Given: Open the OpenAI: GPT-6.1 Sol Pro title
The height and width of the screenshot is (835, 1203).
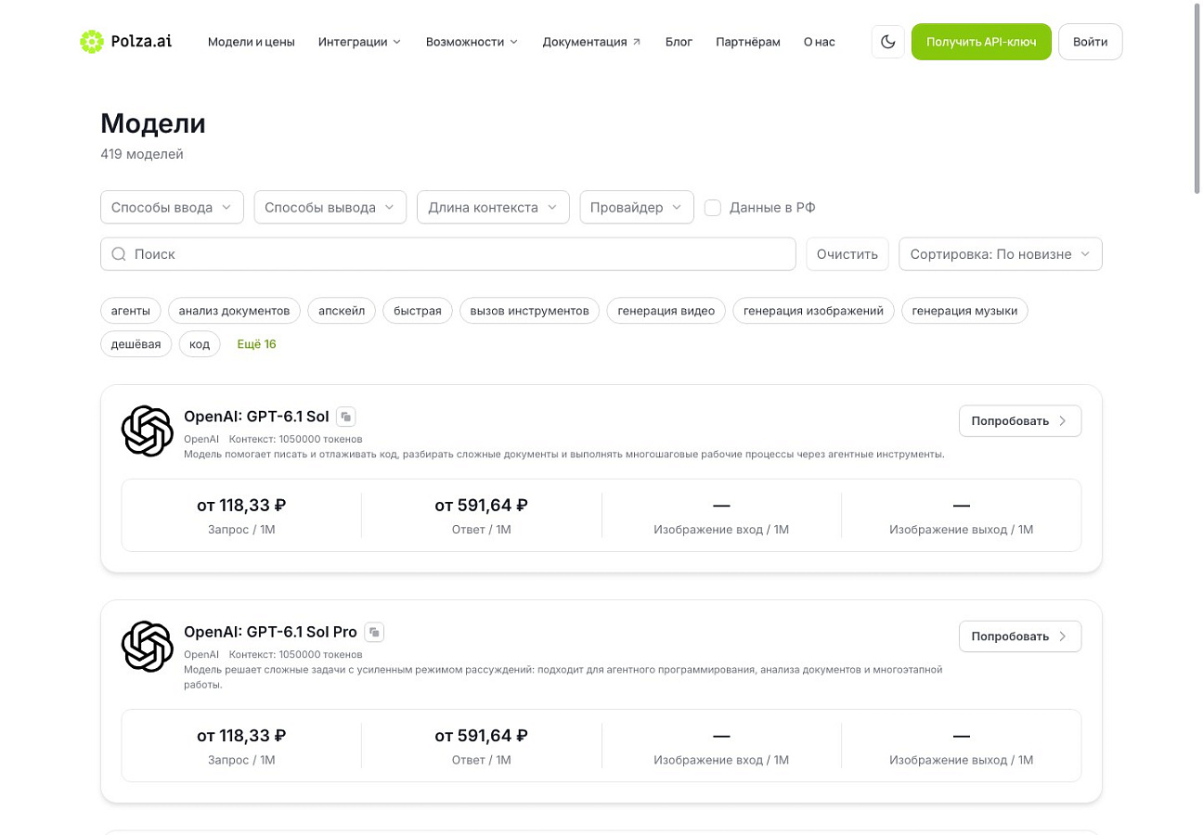Looking at the screenshot, I should click(x=270, y=632).
